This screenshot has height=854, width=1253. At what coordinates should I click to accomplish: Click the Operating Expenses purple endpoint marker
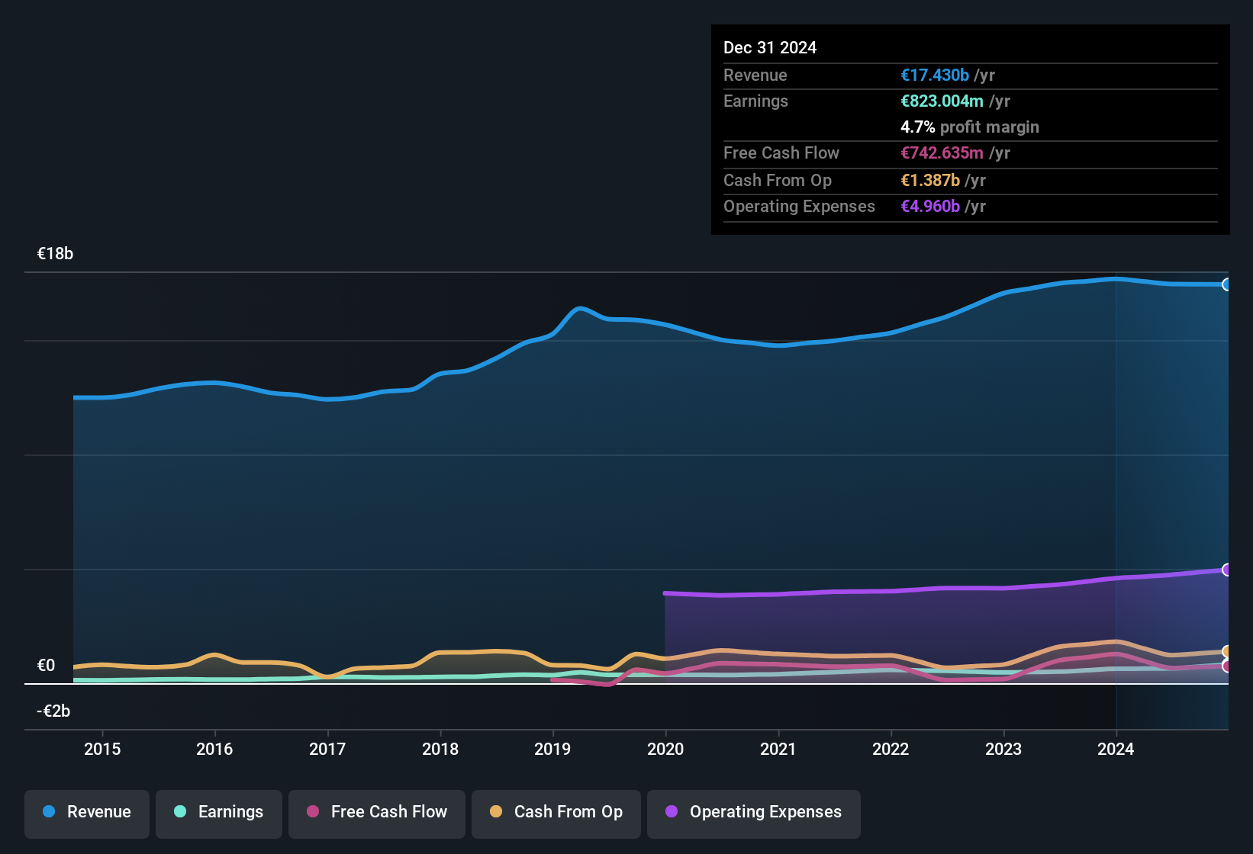pyautogui.click(x=1227, y=570)
